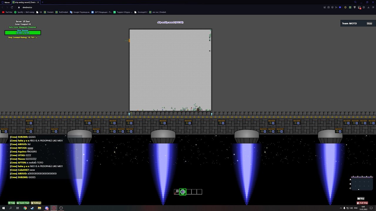Open the in-game Help button
376x211 pixels.
tap(11, 203)
